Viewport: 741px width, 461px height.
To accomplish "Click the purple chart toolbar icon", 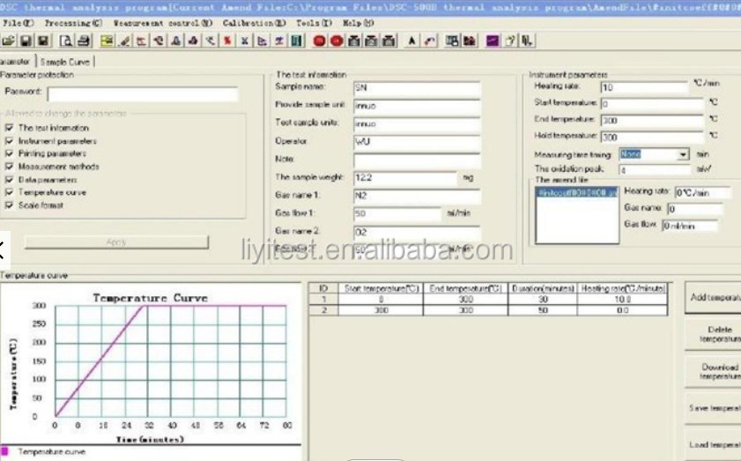I will (493, 41).
